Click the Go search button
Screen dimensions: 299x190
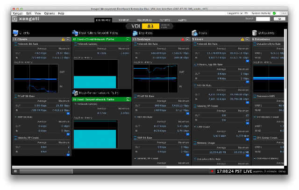tap(279, 19)
